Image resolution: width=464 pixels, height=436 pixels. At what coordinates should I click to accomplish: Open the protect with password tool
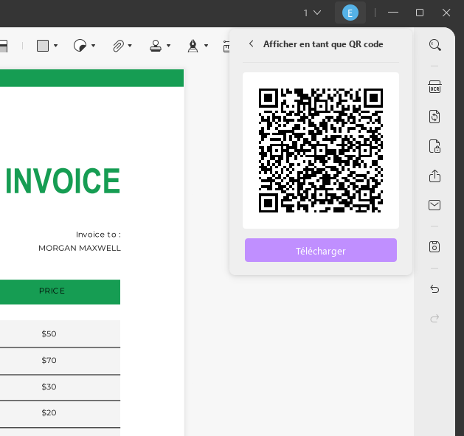pos(434,146)
